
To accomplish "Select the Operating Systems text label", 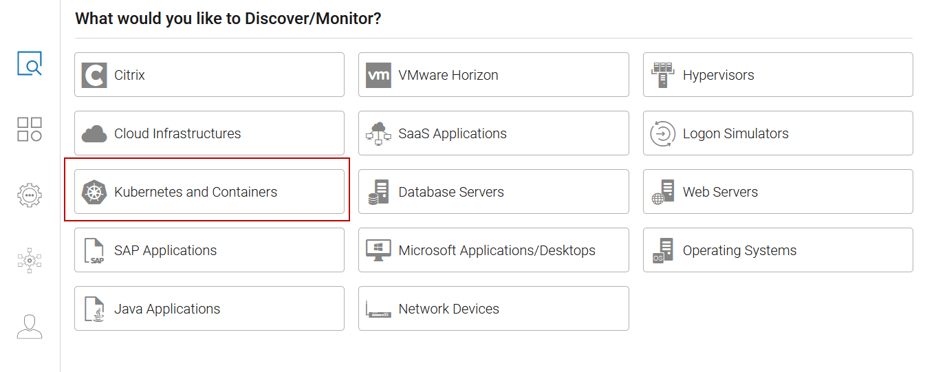I will pos(739,250).
